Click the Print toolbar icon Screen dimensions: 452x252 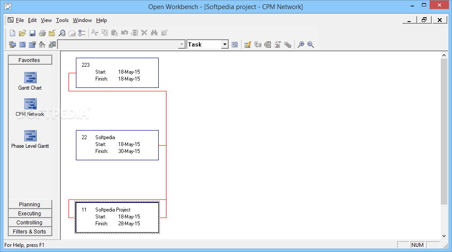click(x=42, y=33)
